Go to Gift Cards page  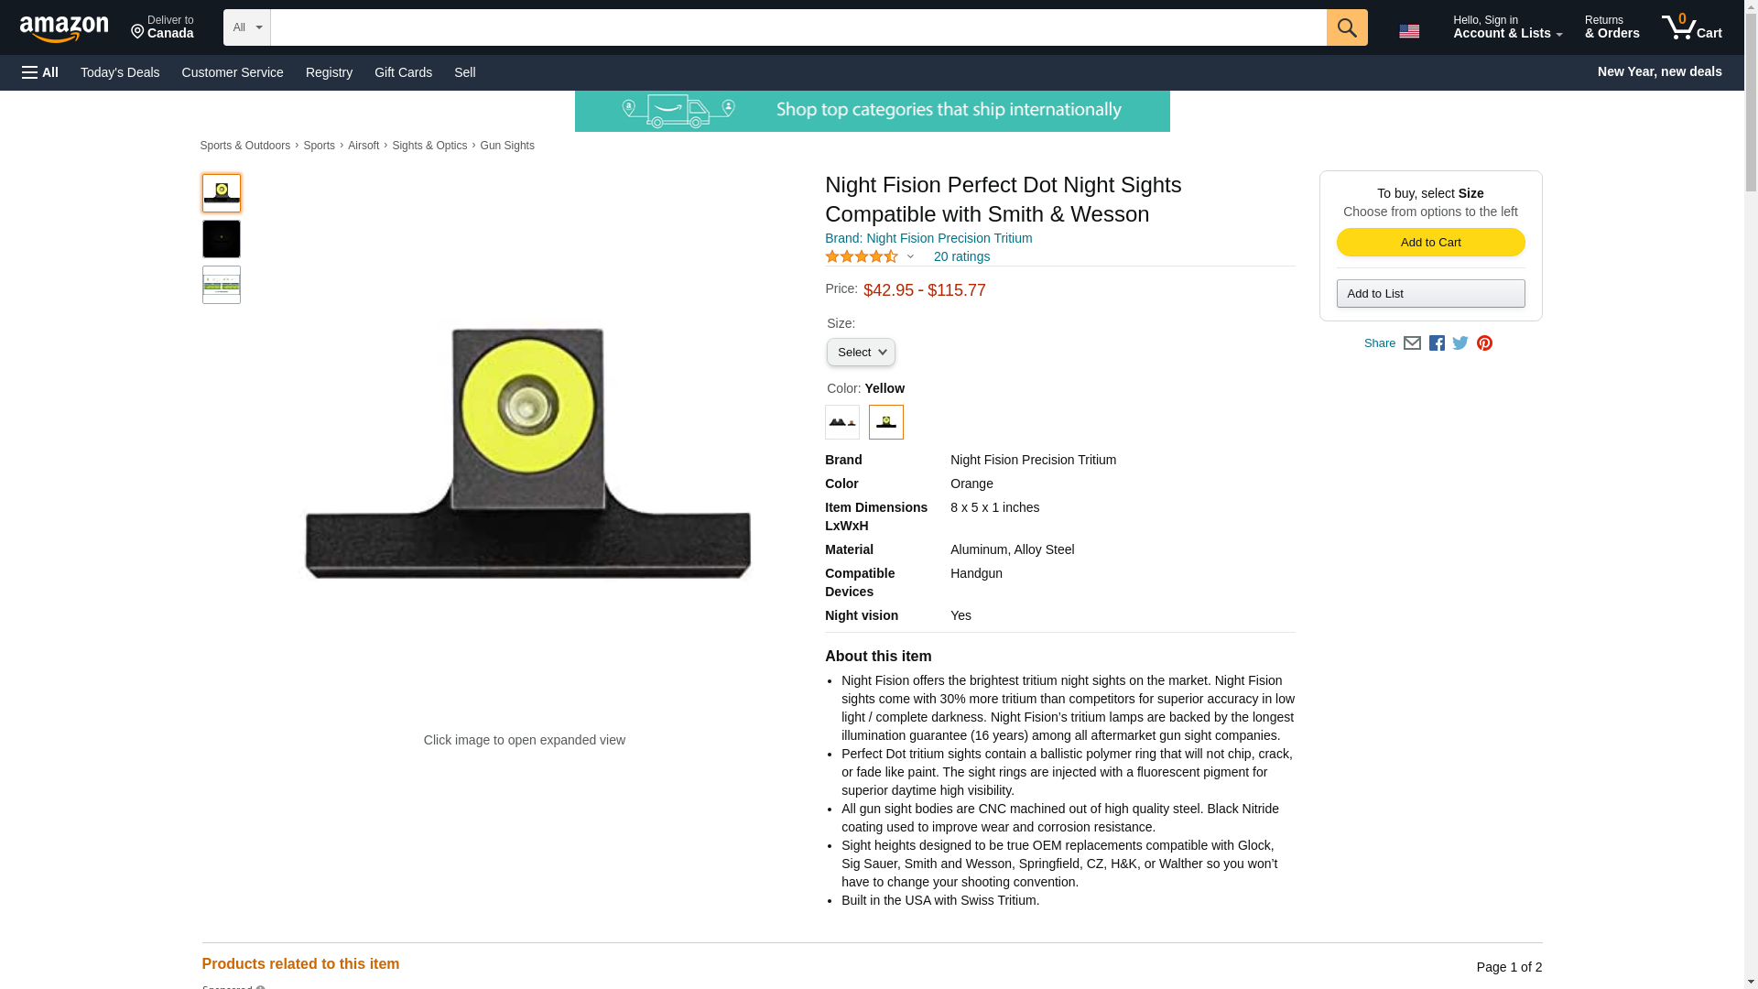pos(403,72)
